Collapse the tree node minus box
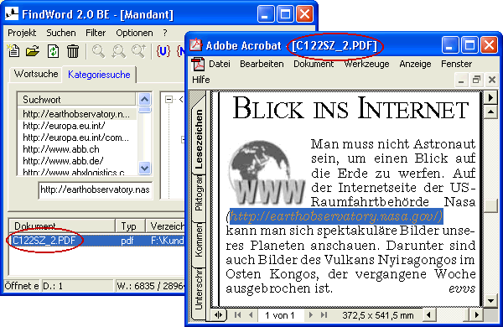 point(169,100)
